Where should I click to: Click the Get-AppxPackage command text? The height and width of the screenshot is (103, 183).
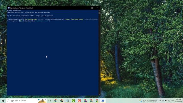31,19
